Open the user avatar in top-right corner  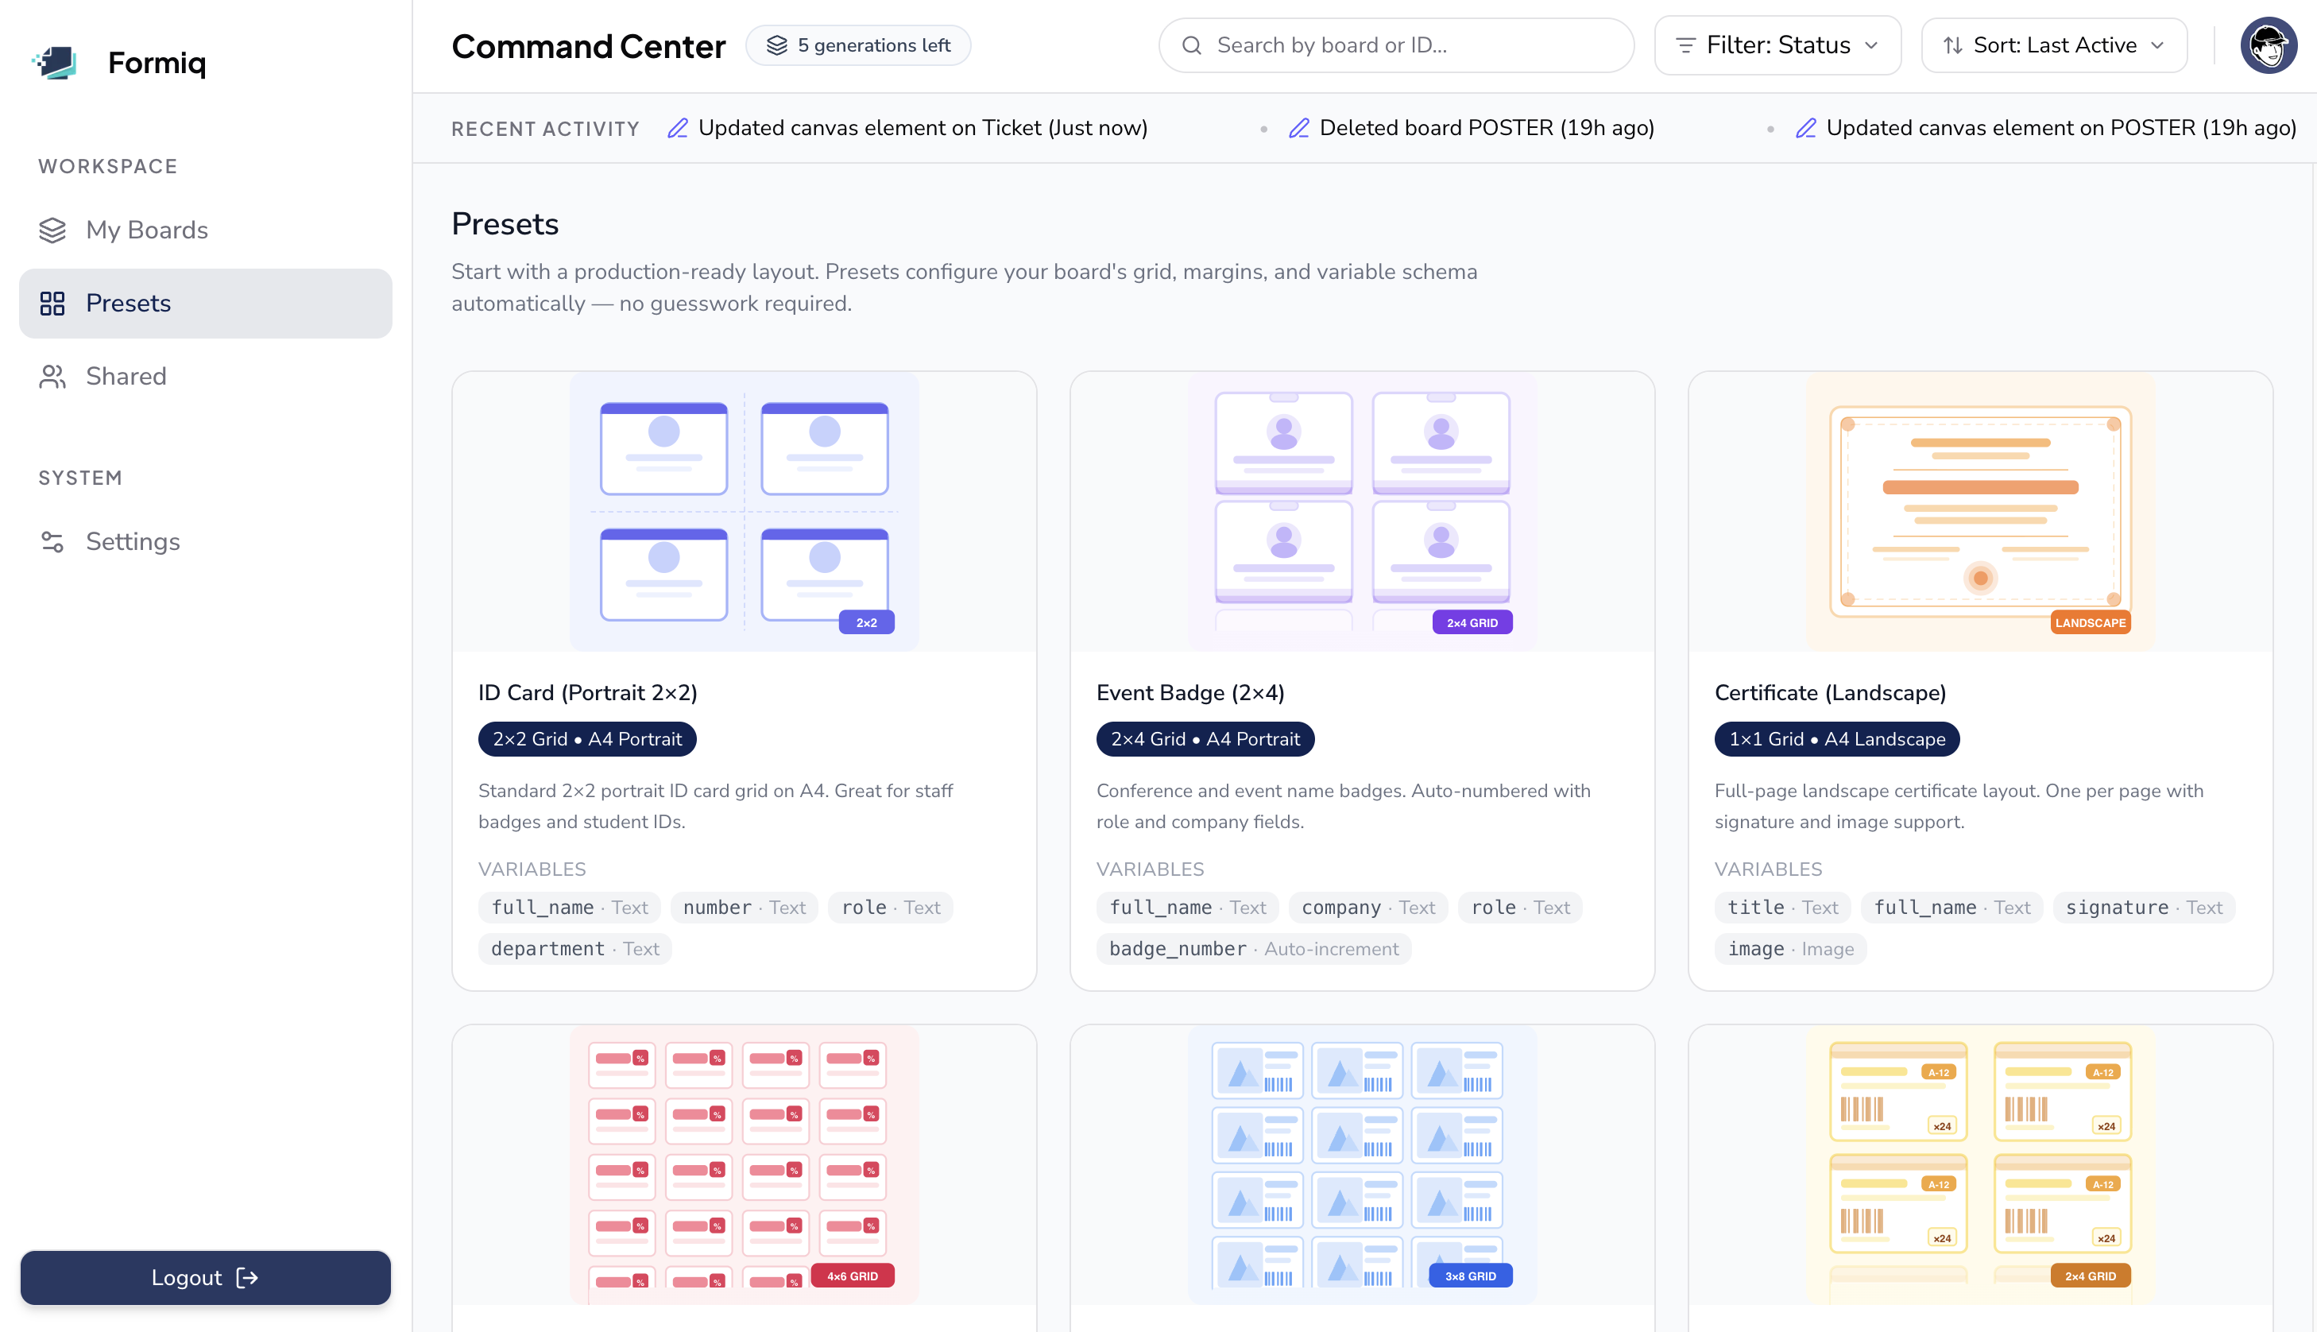click(2269, 44)
